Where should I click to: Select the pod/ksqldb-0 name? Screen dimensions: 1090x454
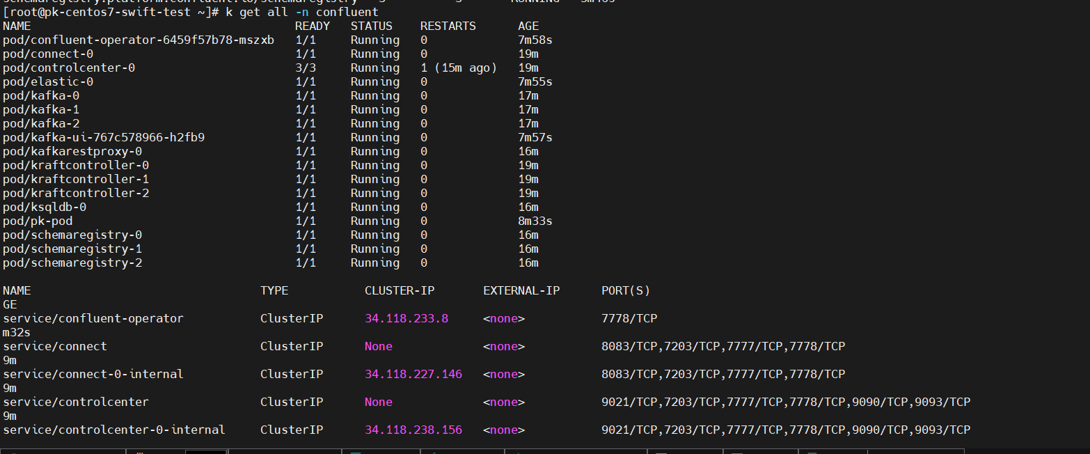[45, 207]
